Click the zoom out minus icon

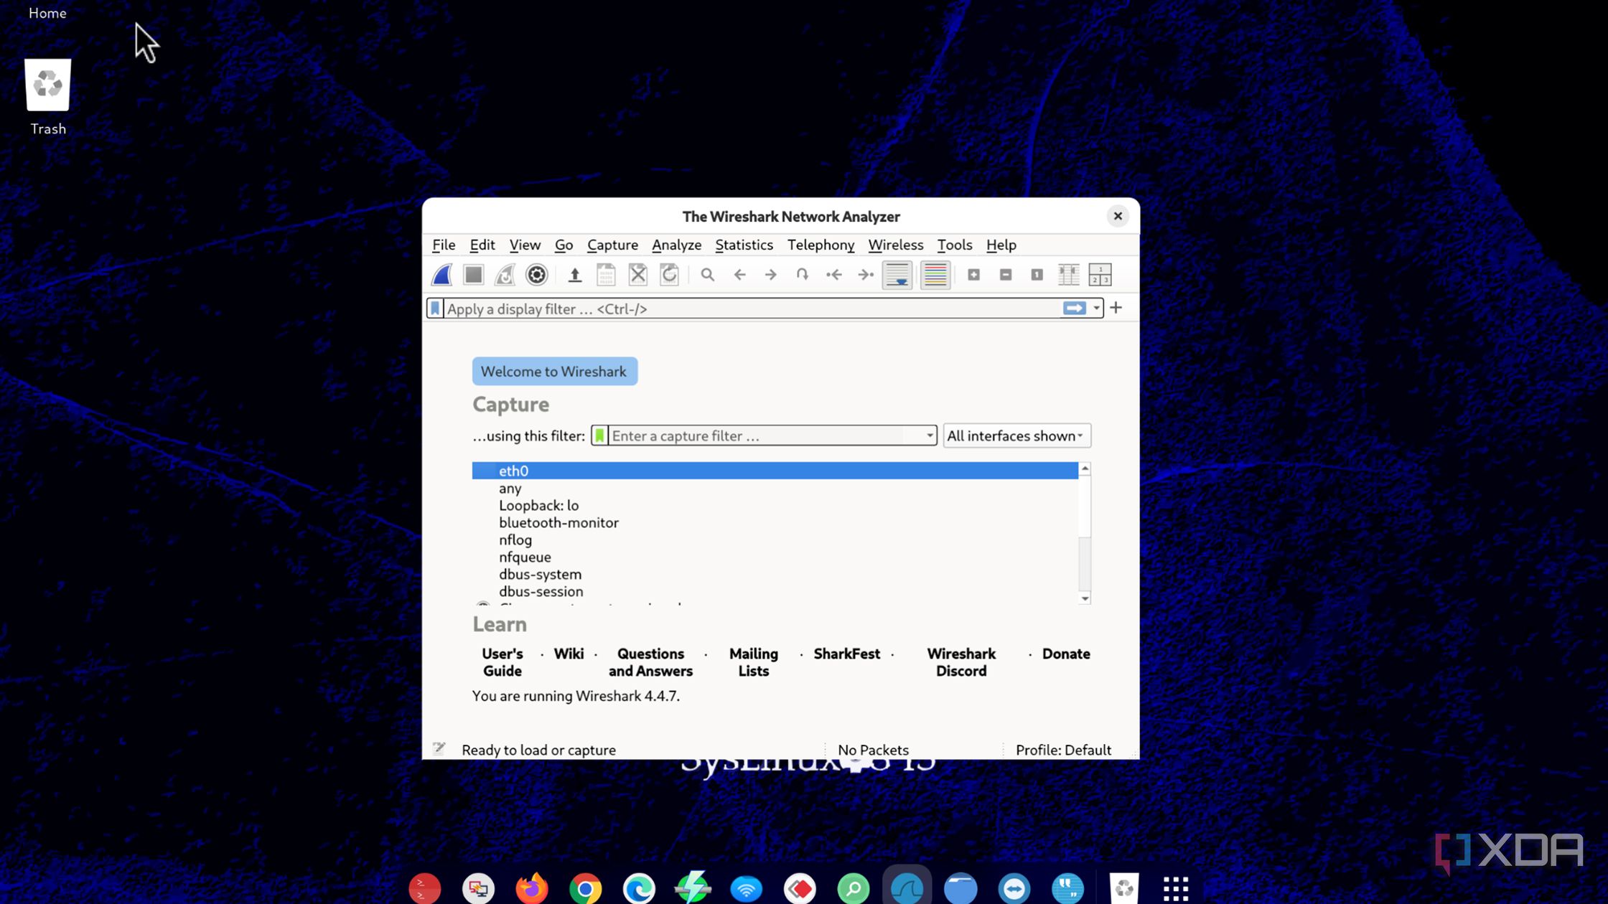click(1005, 275)
